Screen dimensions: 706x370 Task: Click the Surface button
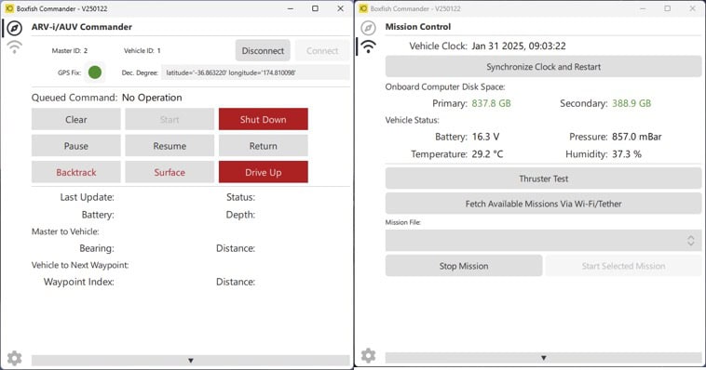coord(170,172)
